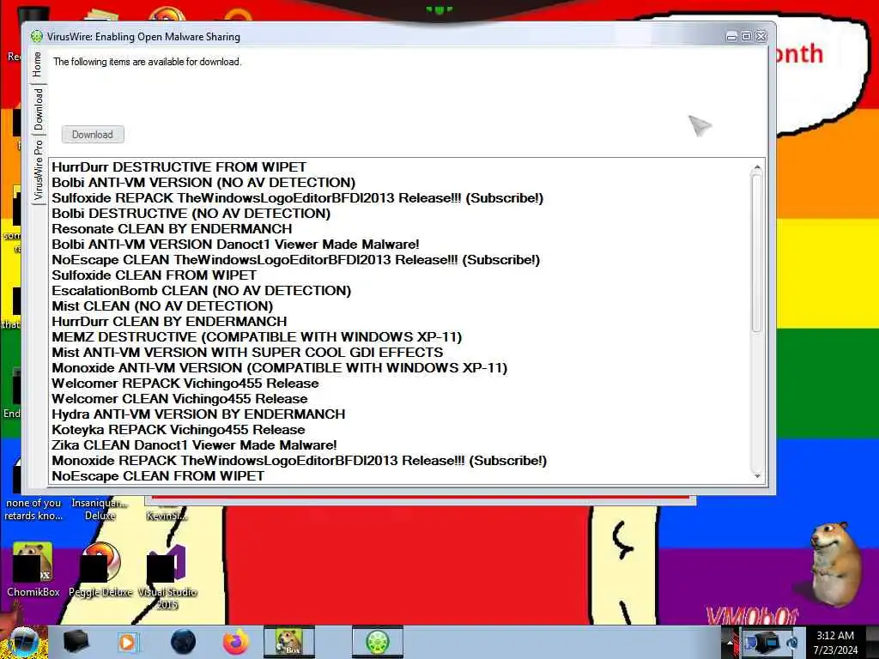This screenshot has height=659, width=879.
Task: Maximize the VirusWire window
Action: click(746, 36)
